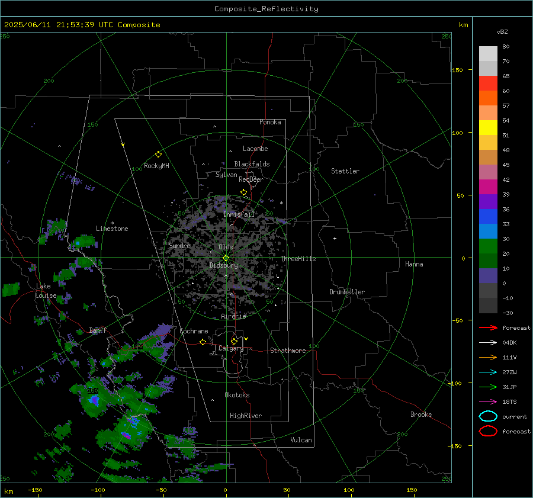533x498 pixels.
Task: Click the HighRiver label
Action: [246, 416]
